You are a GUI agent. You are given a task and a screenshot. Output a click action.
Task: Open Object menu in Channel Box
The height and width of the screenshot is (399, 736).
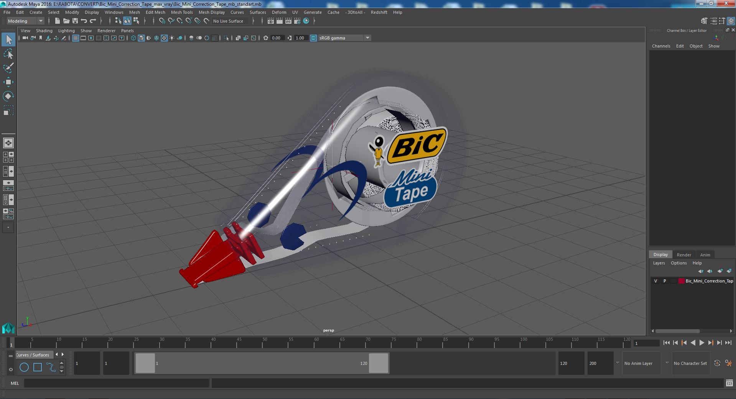coord(696,46)
